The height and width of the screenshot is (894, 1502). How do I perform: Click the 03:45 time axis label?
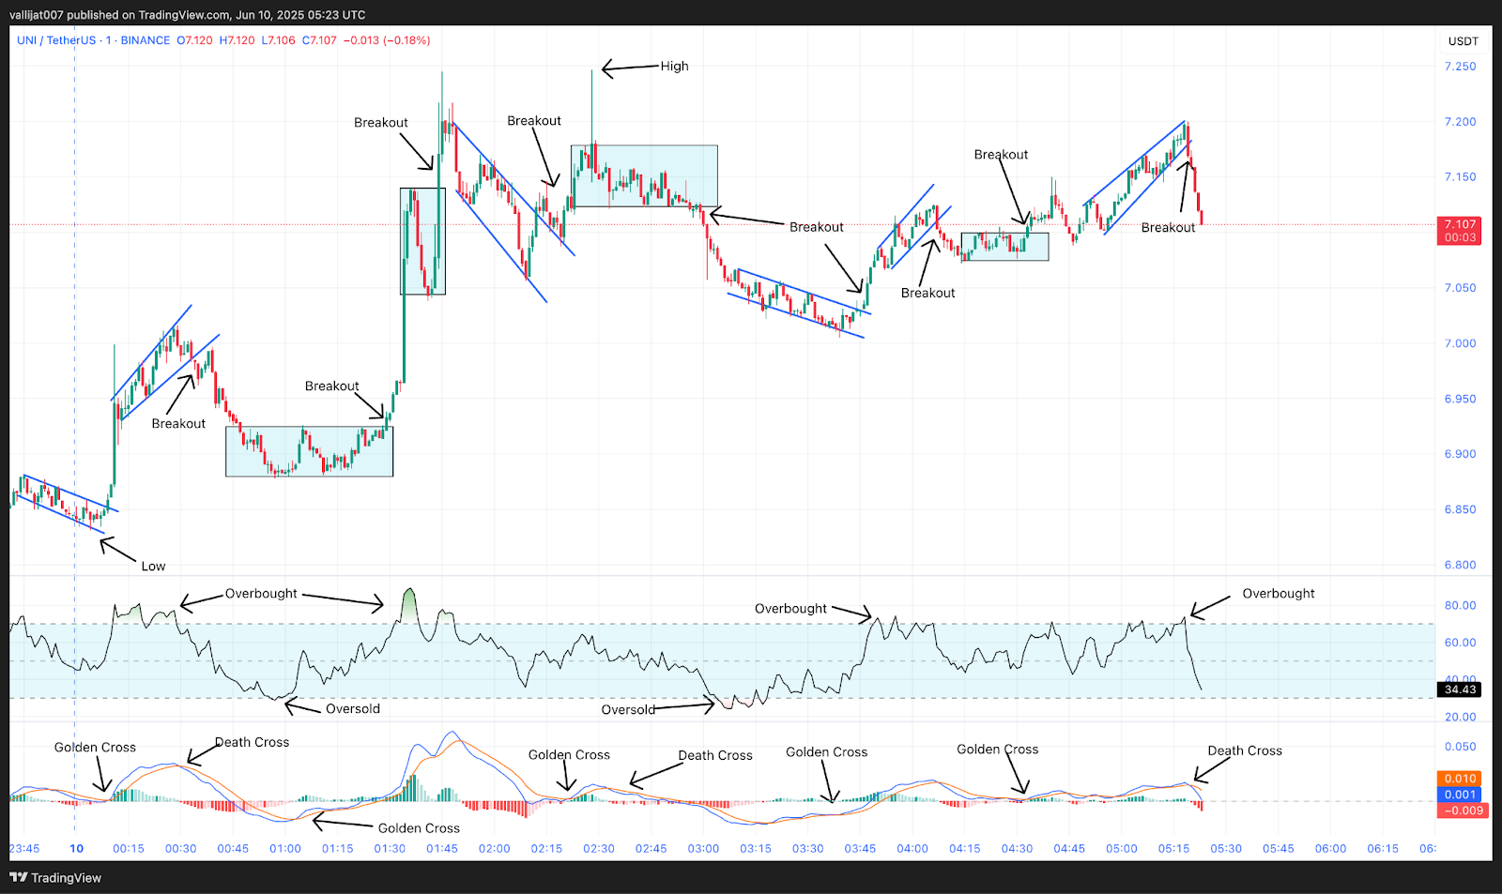[860, 849]
